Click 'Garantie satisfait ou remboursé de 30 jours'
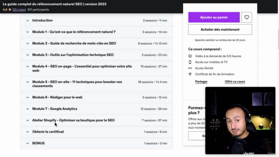 click(220, 40)
